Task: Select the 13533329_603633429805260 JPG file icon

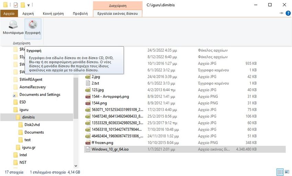Action: point(88,123)
